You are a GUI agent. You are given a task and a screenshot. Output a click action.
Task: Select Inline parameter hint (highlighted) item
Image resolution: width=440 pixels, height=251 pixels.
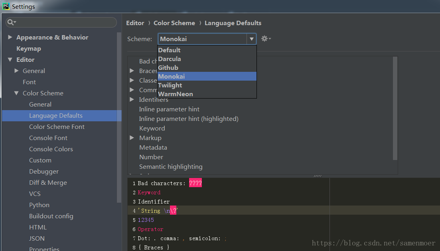189,119
